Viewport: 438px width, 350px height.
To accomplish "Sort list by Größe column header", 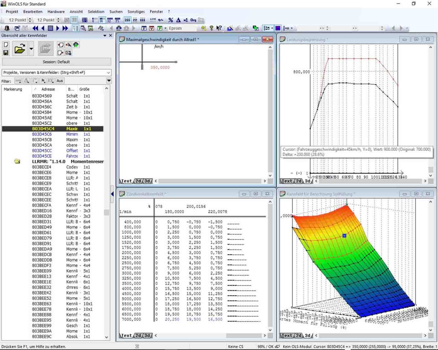I will tap(85, 89).
